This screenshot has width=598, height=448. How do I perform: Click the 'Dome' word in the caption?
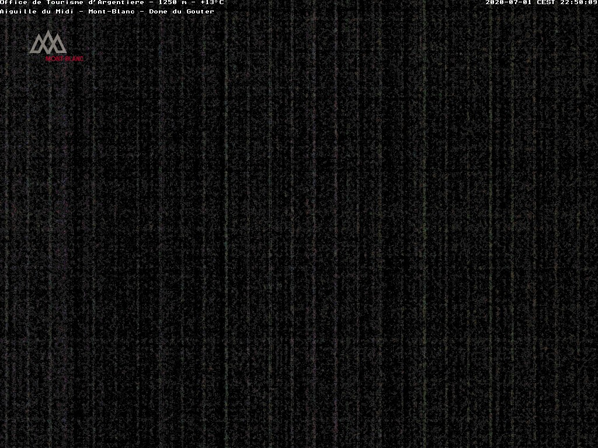click(158, 12)
